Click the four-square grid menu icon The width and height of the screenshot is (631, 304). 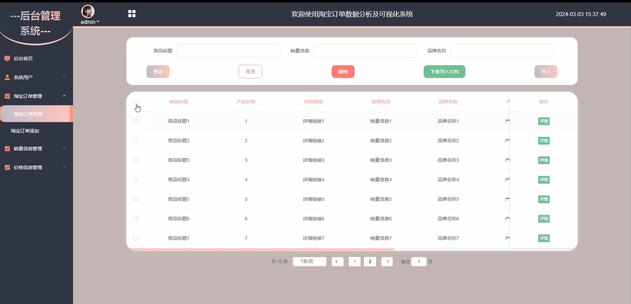click(x=132, y=14)
